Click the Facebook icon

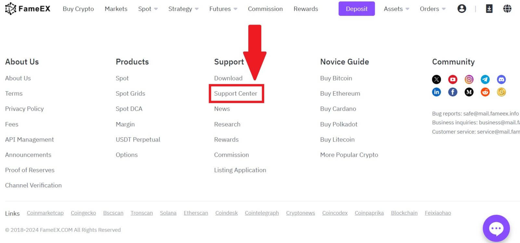coord(453,92)
